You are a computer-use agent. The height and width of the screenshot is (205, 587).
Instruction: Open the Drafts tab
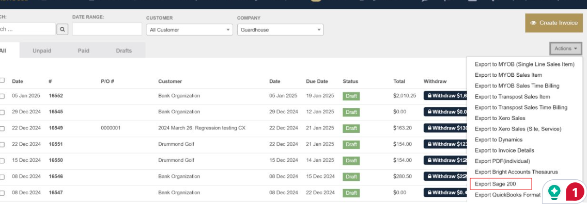point(124,50)
